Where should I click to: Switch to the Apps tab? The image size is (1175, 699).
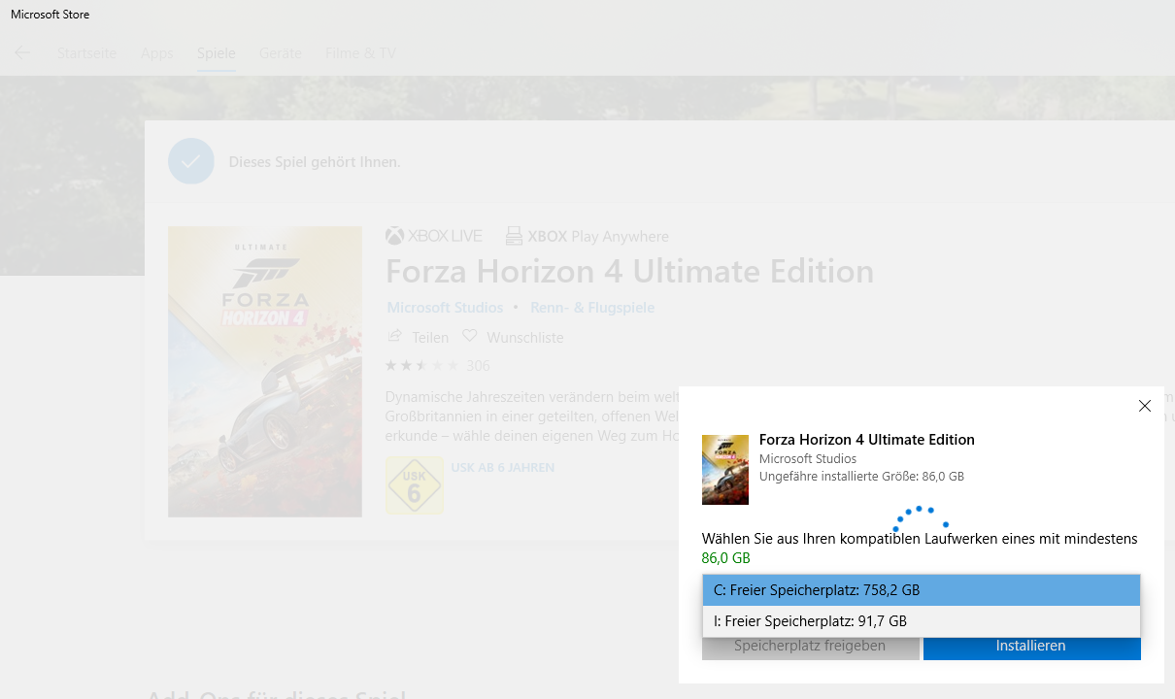156,53
